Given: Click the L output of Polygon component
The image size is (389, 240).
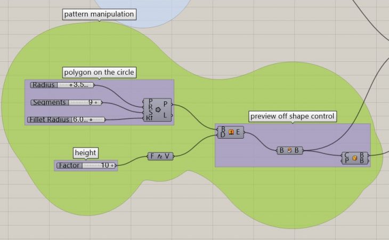Looking at the screenshot, I should [166, 116].
